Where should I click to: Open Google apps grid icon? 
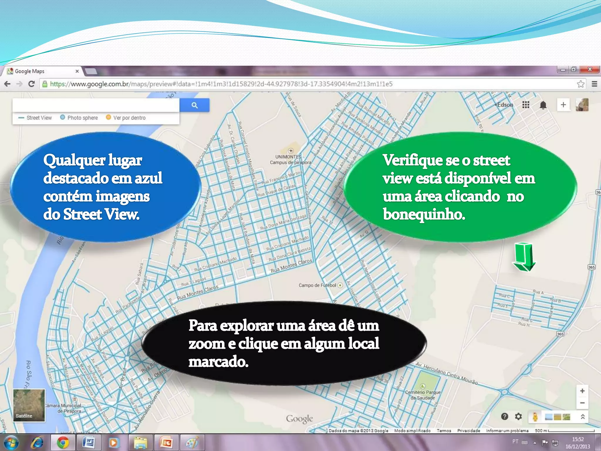[526, 105]
